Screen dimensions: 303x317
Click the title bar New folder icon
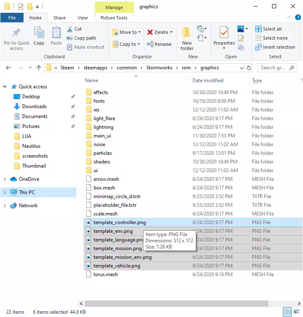[x=30, y=7]
